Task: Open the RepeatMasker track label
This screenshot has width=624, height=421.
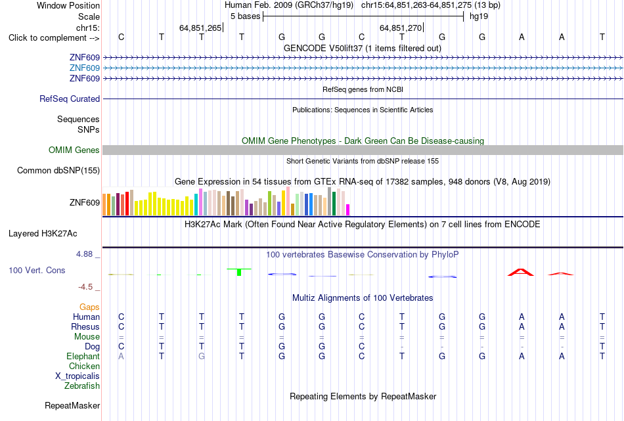Action: [72, 405]
